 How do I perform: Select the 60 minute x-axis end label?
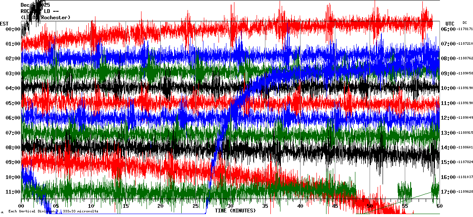pyautogui.click(x=439, y=206)
